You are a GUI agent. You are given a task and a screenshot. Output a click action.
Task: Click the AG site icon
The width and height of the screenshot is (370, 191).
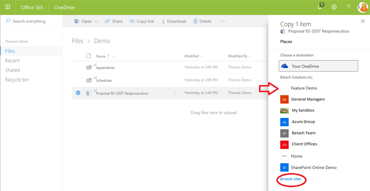point(284,122)
